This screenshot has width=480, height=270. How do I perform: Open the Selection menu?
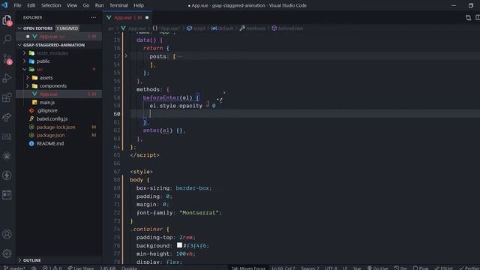coord(51,5)
